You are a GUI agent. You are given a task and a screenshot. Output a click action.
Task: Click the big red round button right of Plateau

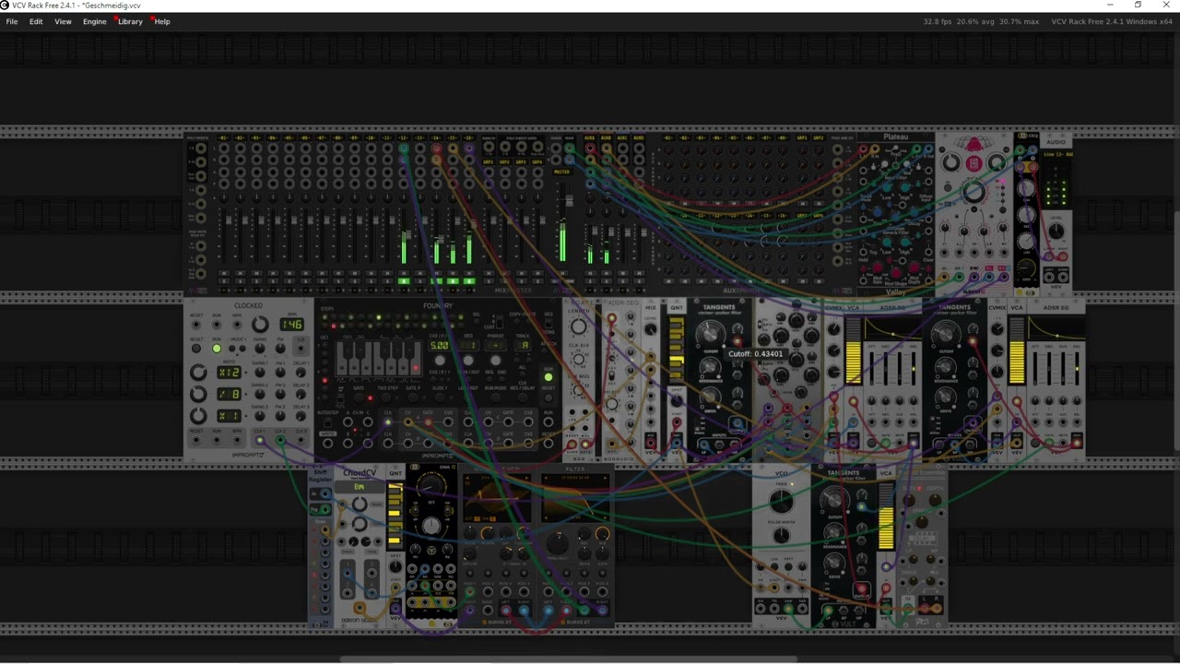[x=973, y=163]
